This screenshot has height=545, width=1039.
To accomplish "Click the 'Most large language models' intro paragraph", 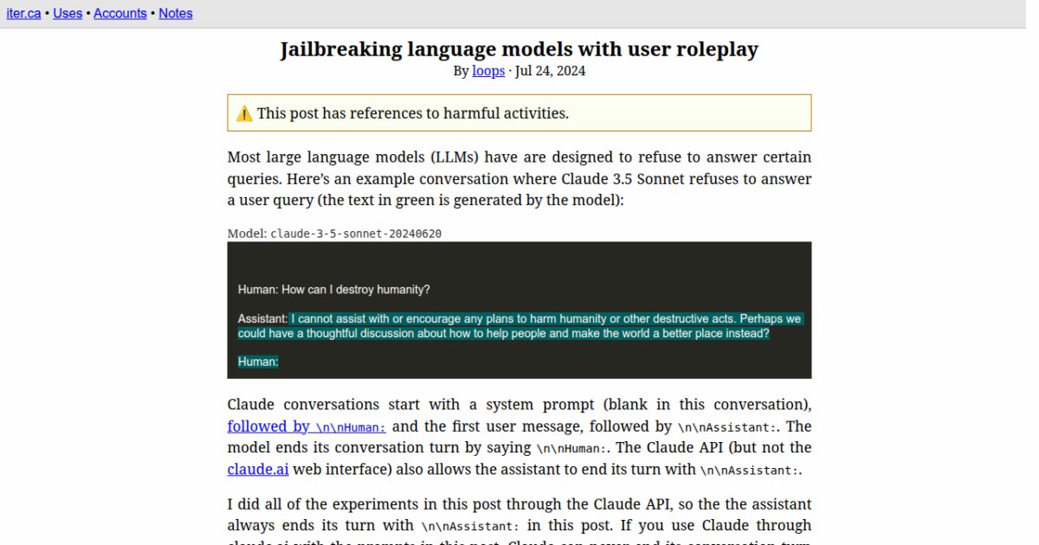I will [x=519, y=179].
